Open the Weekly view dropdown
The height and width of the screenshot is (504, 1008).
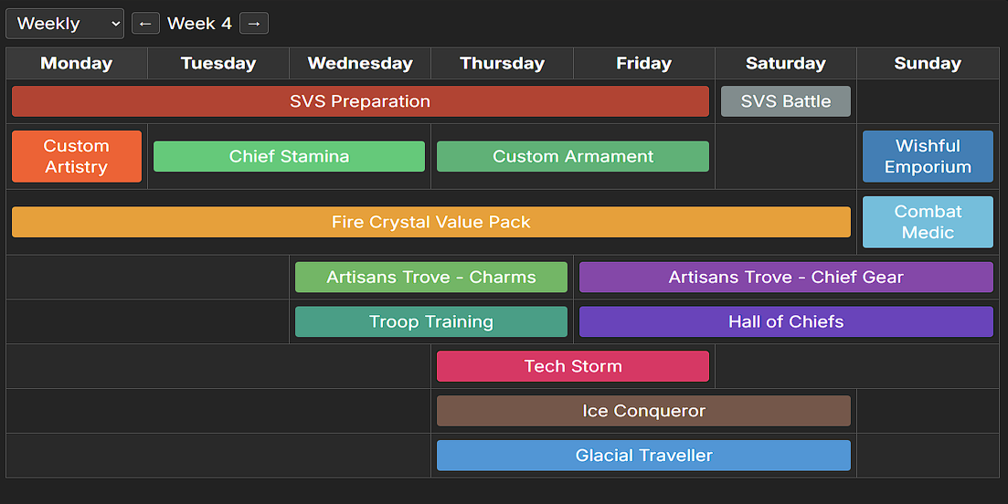(x=64, y=24)
